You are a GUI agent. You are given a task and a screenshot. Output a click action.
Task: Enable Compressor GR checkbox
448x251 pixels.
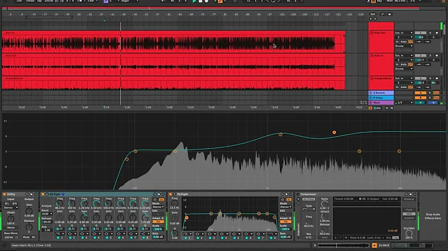coord(360,199)
